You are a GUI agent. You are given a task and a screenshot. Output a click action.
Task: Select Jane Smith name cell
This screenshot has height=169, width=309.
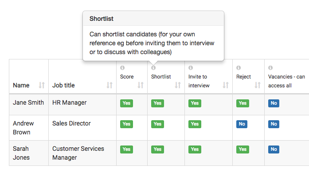click(x=29, y=105)
